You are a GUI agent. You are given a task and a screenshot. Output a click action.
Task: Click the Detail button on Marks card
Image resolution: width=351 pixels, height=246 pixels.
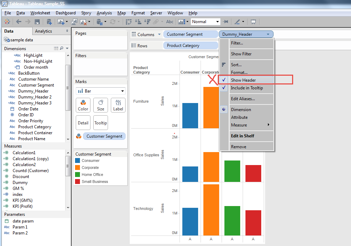click(83, 123)
